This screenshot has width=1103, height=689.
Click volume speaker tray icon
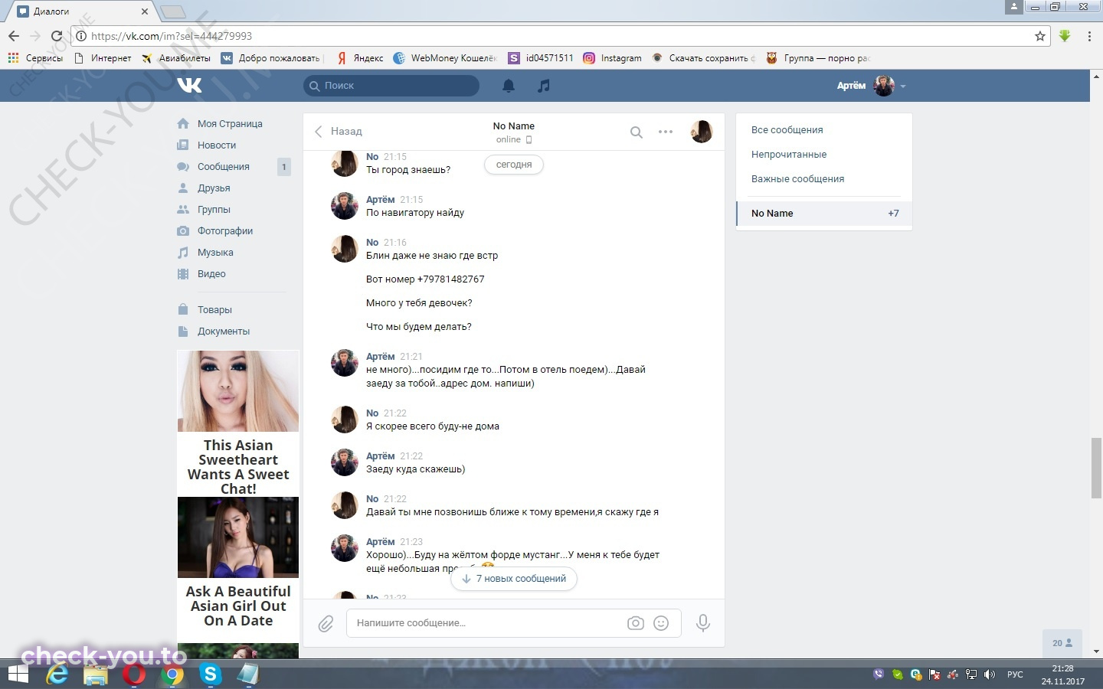pos(990,674)
